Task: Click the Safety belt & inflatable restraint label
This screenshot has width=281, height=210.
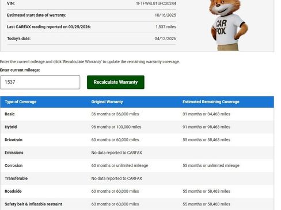Action: 33,204
